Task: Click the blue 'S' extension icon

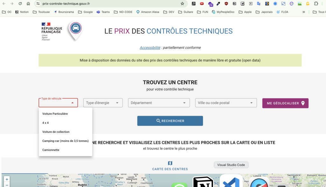Action: 283,3
